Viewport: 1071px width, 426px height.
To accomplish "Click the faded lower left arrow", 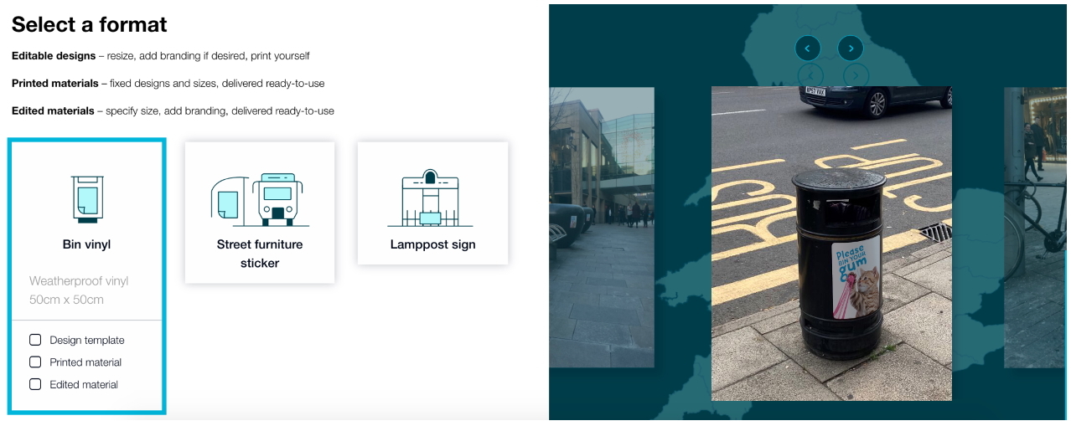I will (810, 75).
